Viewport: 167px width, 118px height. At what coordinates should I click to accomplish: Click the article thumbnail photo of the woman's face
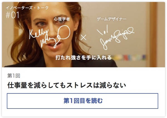tap(83, 35)
